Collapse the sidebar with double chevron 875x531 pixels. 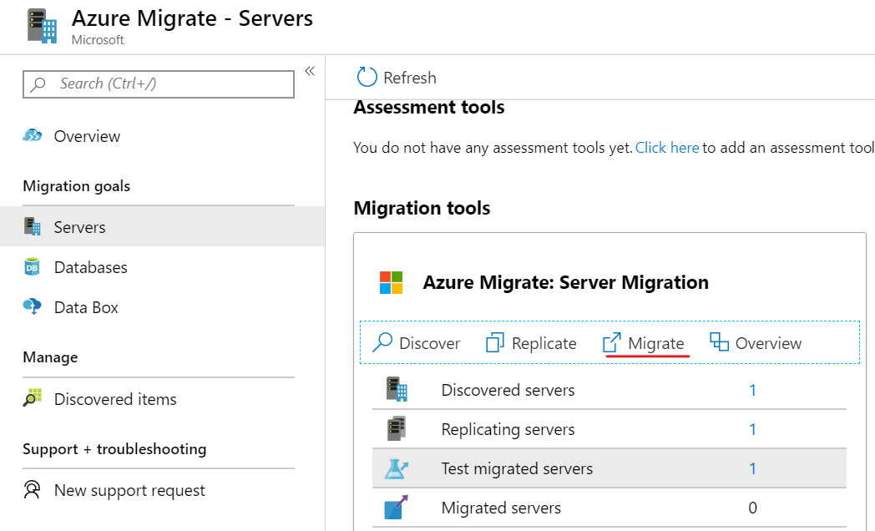[310, 71]
